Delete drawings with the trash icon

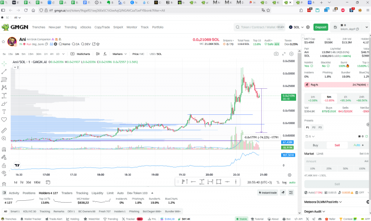pyautogui.click(x=4, y=184)
